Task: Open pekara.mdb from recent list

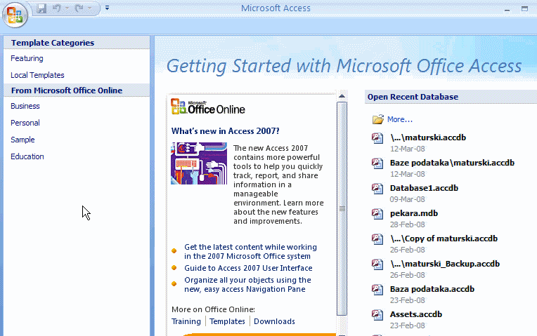Action: click(x=414, y=213)
